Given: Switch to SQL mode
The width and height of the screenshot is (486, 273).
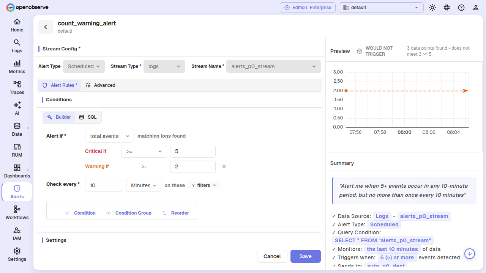Looking at the screenshot, I should click(88, 117).
